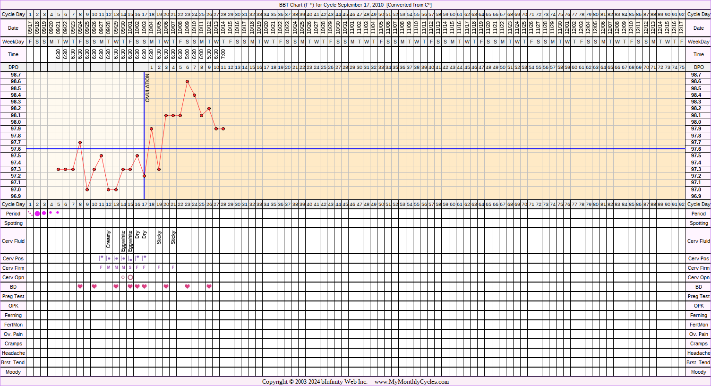The image size is (711, 386).
Task: Click the bInfinity Web Inc. copyright text
Action: (315, 382)
